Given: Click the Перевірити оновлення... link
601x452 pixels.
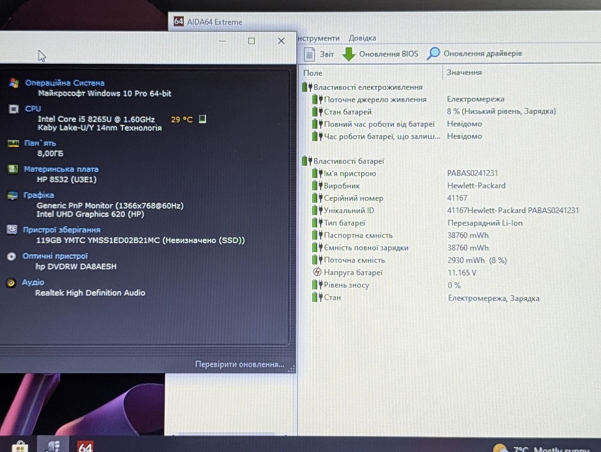Looking at the screenshot, I should point(239,364).
